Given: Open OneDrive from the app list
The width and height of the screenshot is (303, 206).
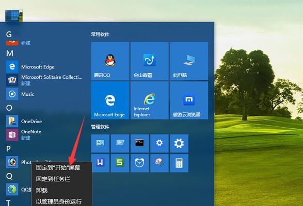Looking at the screenshot, I should pos(44,122).
